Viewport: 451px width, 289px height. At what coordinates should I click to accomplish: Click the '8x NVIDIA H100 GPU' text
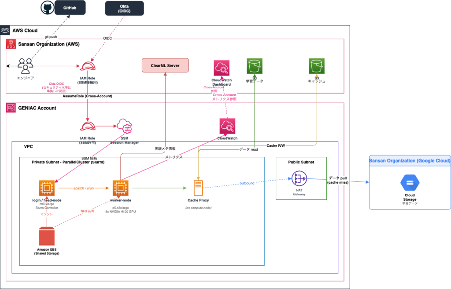[x=121, y=212]
